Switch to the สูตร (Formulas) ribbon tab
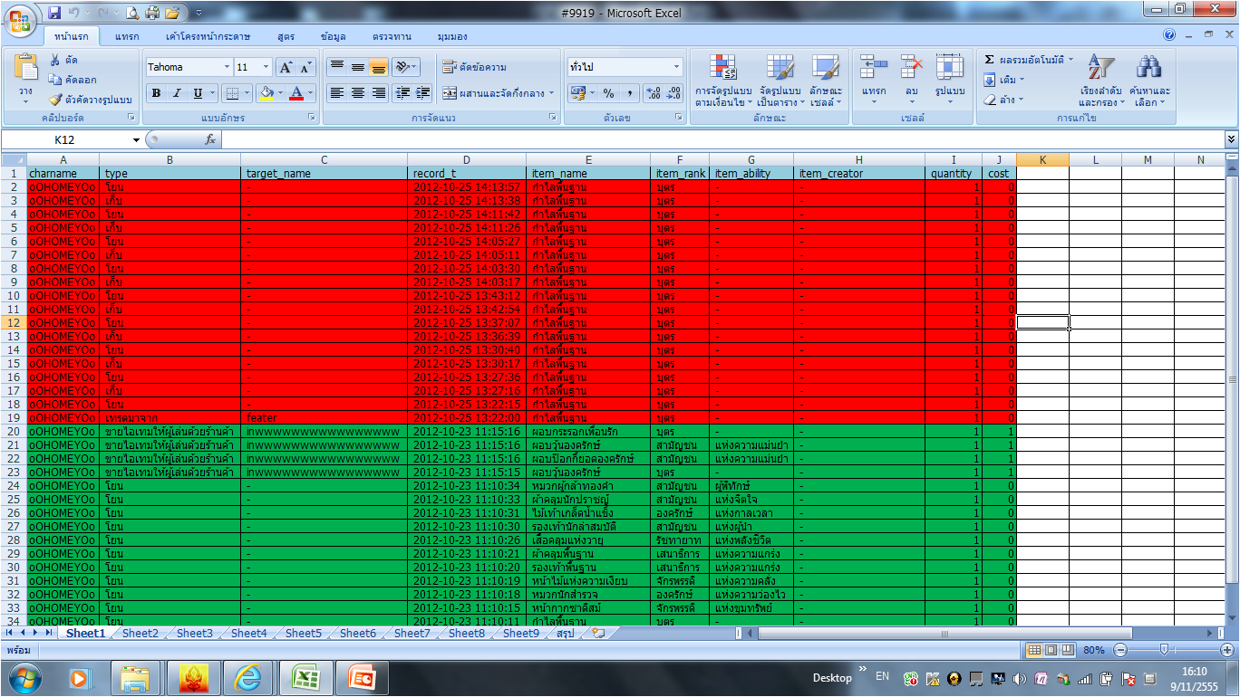 (286, 36)
